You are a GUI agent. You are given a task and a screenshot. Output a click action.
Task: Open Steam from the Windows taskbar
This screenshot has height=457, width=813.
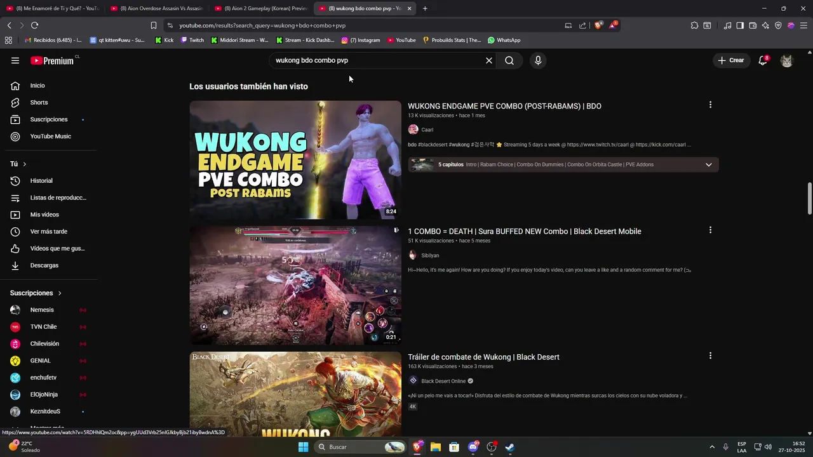[509, 447]
